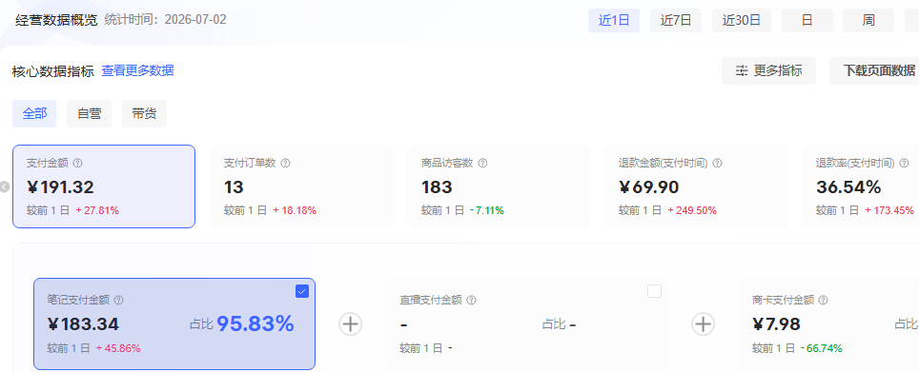Click the -7.11% visitor change value

(x=486, y=210)
